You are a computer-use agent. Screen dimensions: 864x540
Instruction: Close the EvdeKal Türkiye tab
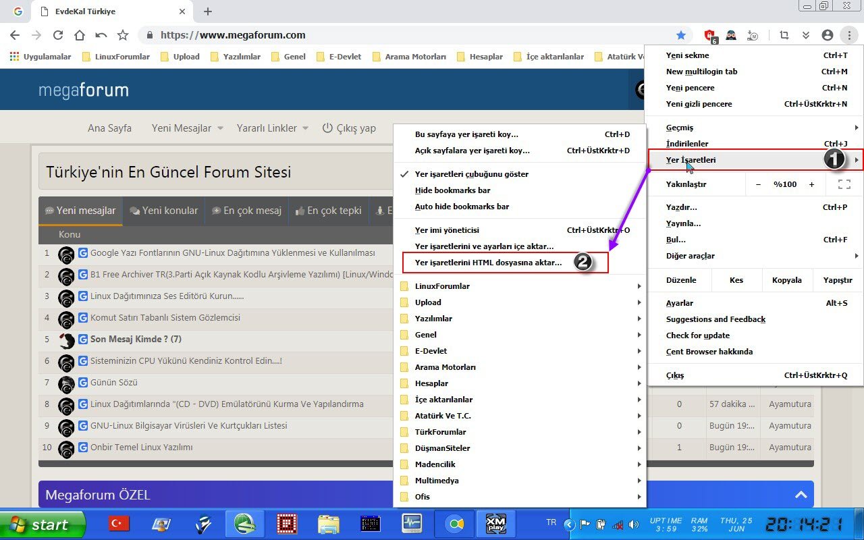coord(182,11)
